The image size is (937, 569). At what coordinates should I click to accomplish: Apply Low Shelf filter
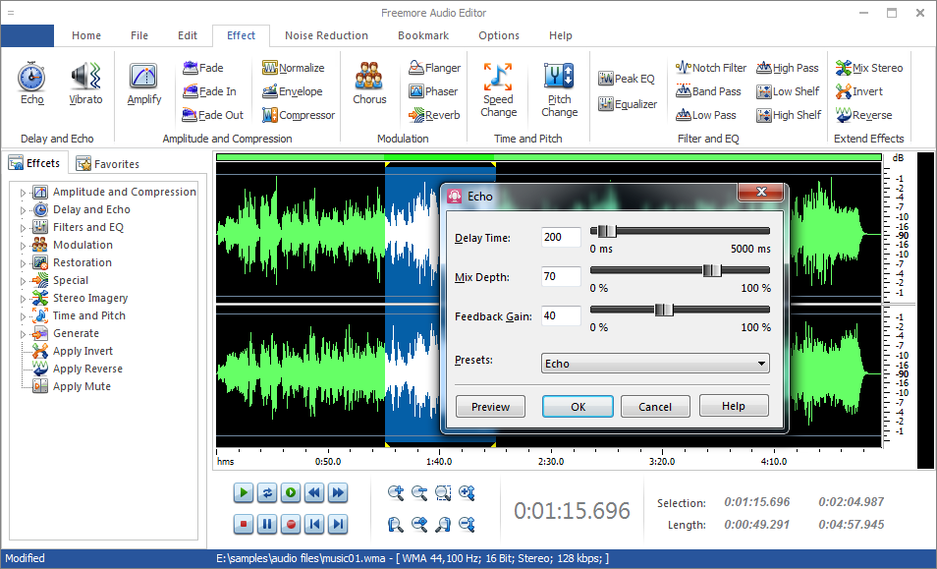pyautogui.click(x=789, y=91)
